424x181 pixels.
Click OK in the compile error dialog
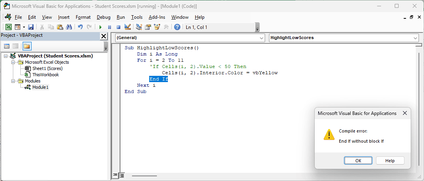coord(358,160)
